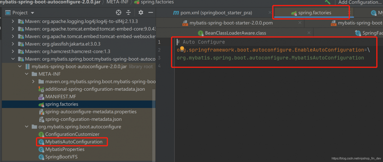Collapse org.mybatis.spring.boot.autoconfigure package
This screenshot has height=162, width=383.
point(27,127)
